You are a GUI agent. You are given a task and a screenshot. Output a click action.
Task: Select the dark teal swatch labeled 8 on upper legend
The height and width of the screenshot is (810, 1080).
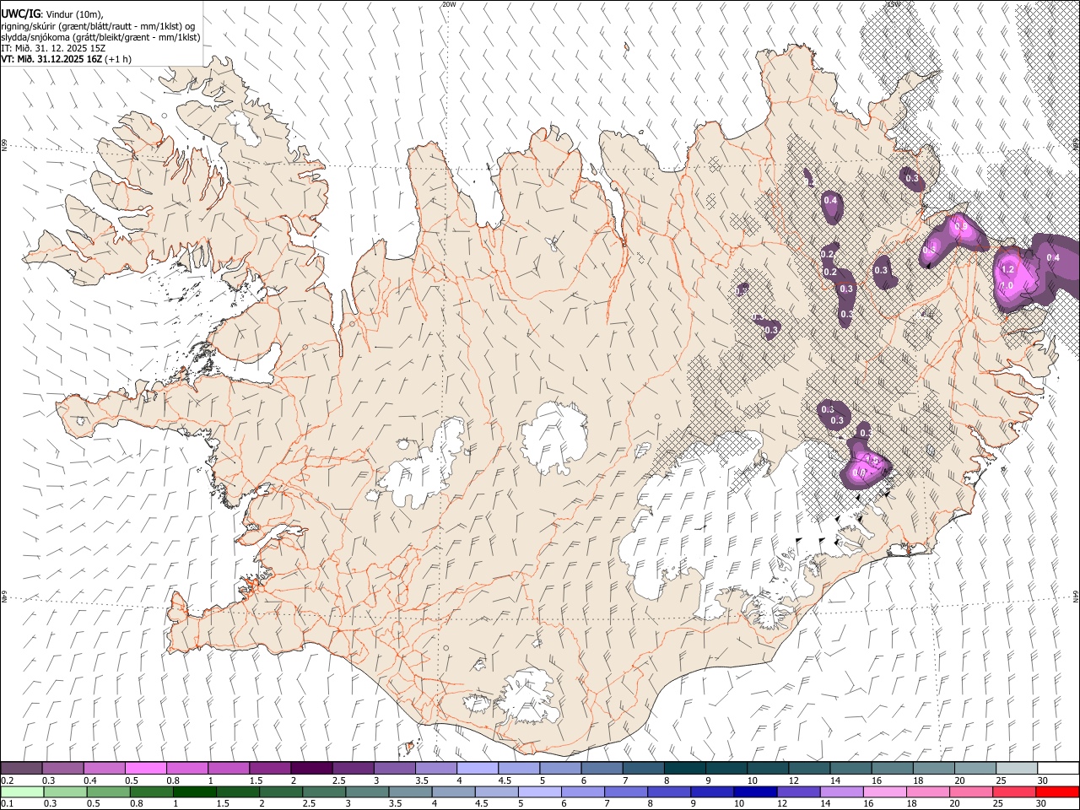click(685, 769)
